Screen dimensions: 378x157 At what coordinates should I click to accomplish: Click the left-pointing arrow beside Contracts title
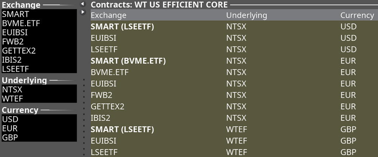[x=83, y=4]
